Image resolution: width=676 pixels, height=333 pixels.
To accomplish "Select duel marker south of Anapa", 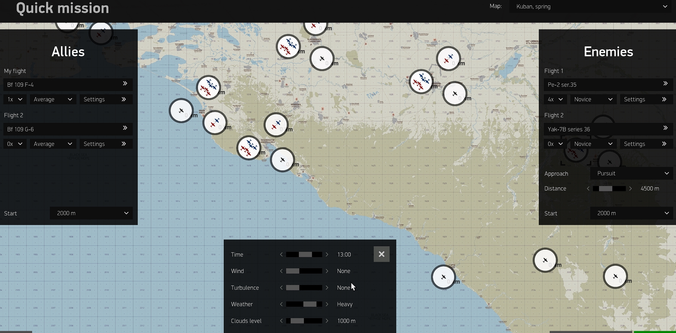I will point(215,123).
